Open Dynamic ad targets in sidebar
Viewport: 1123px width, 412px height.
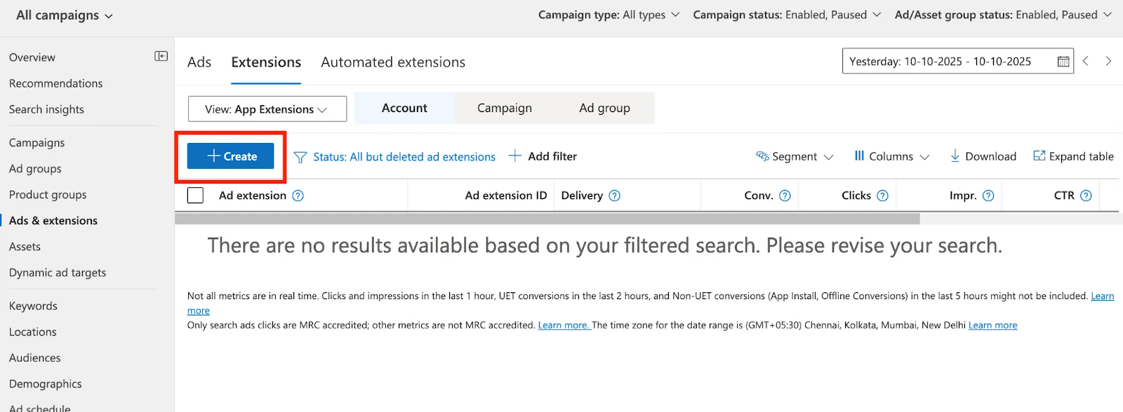pos(58,273)
